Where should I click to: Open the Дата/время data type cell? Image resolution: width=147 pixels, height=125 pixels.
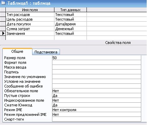coord(70,24)
